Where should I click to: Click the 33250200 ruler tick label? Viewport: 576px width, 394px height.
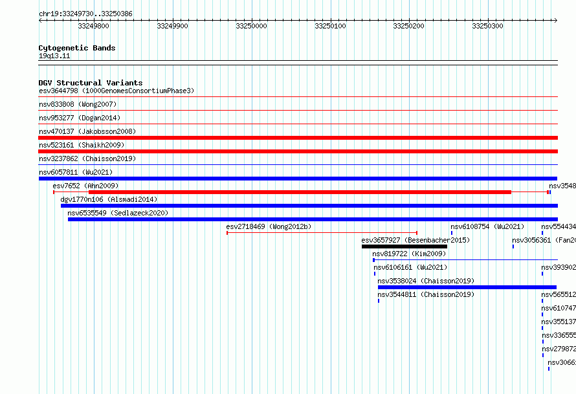[x=408, y=26]
